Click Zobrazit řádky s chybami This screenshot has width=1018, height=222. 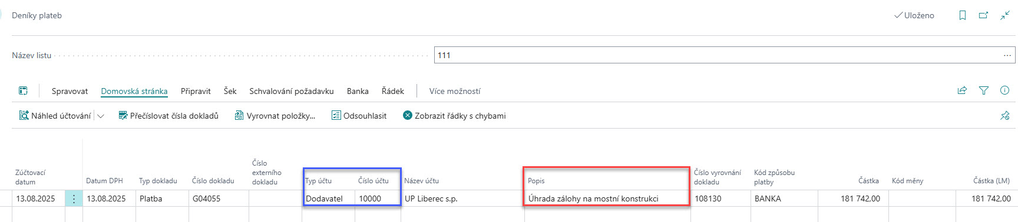[455, 116]
